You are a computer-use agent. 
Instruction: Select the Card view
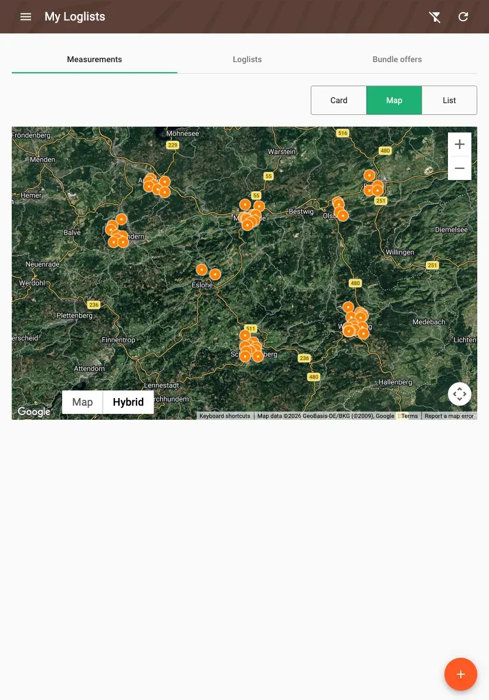(x=338, y=100)
